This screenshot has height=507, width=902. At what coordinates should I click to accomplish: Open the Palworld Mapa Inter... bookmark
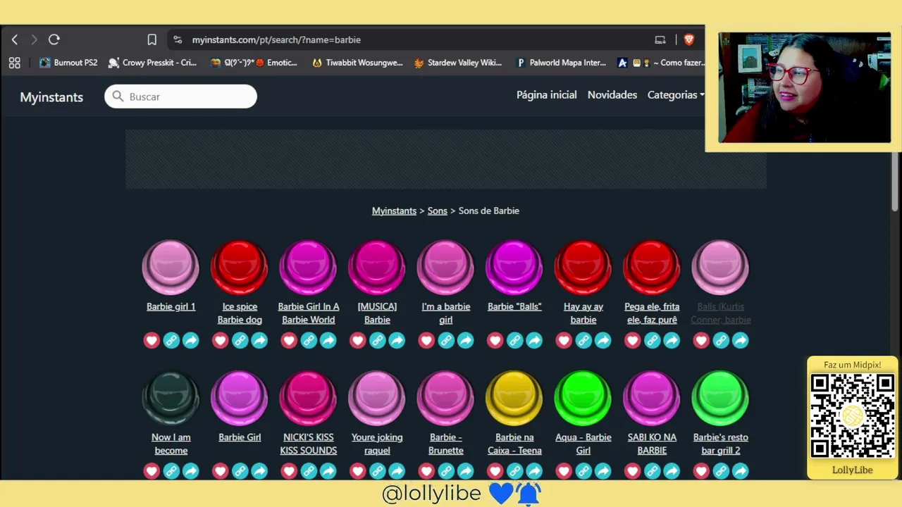[x=562, y=63]
